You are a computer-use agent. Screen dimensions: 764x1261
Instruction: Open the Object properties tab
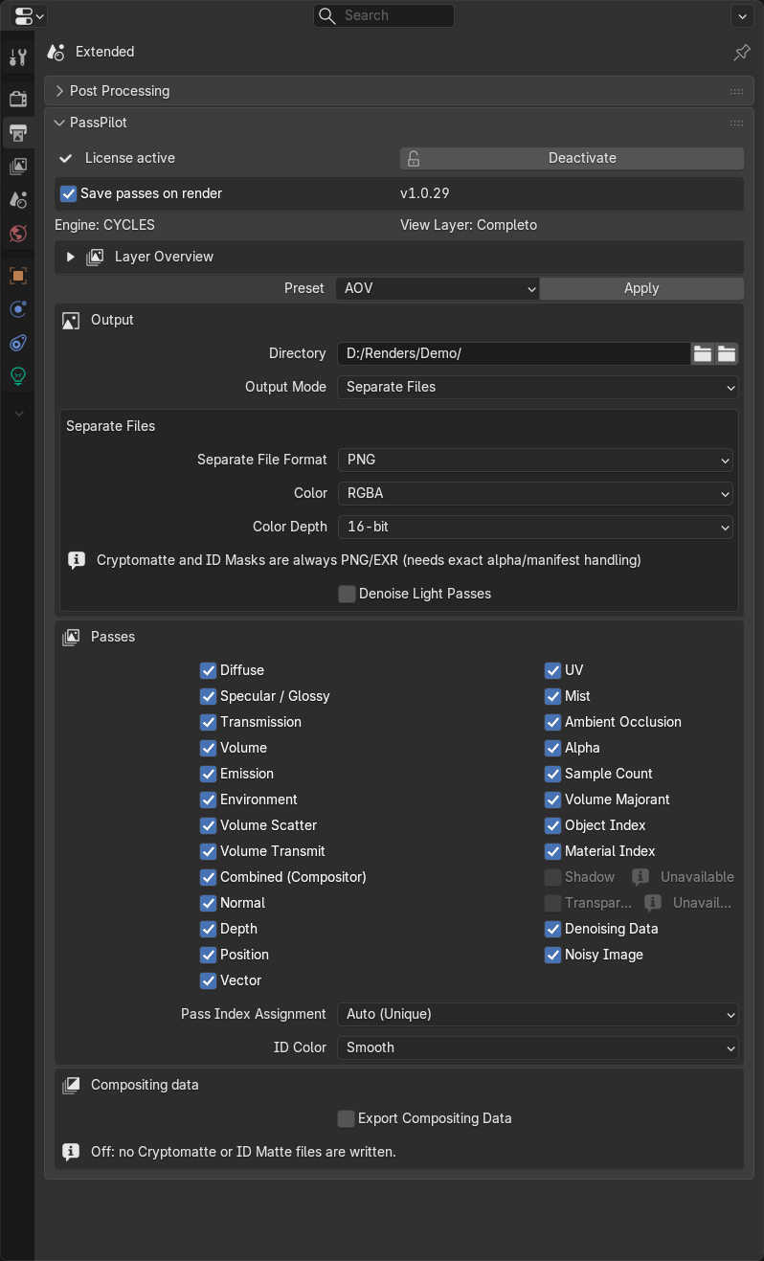point(17,276)
